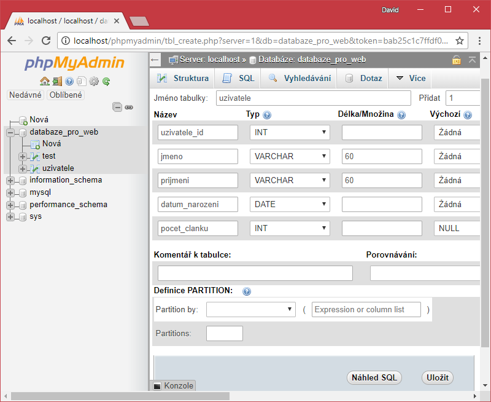Log out using the exit door icon
Screen dimensions: 491x402
[x=56, y=81]
